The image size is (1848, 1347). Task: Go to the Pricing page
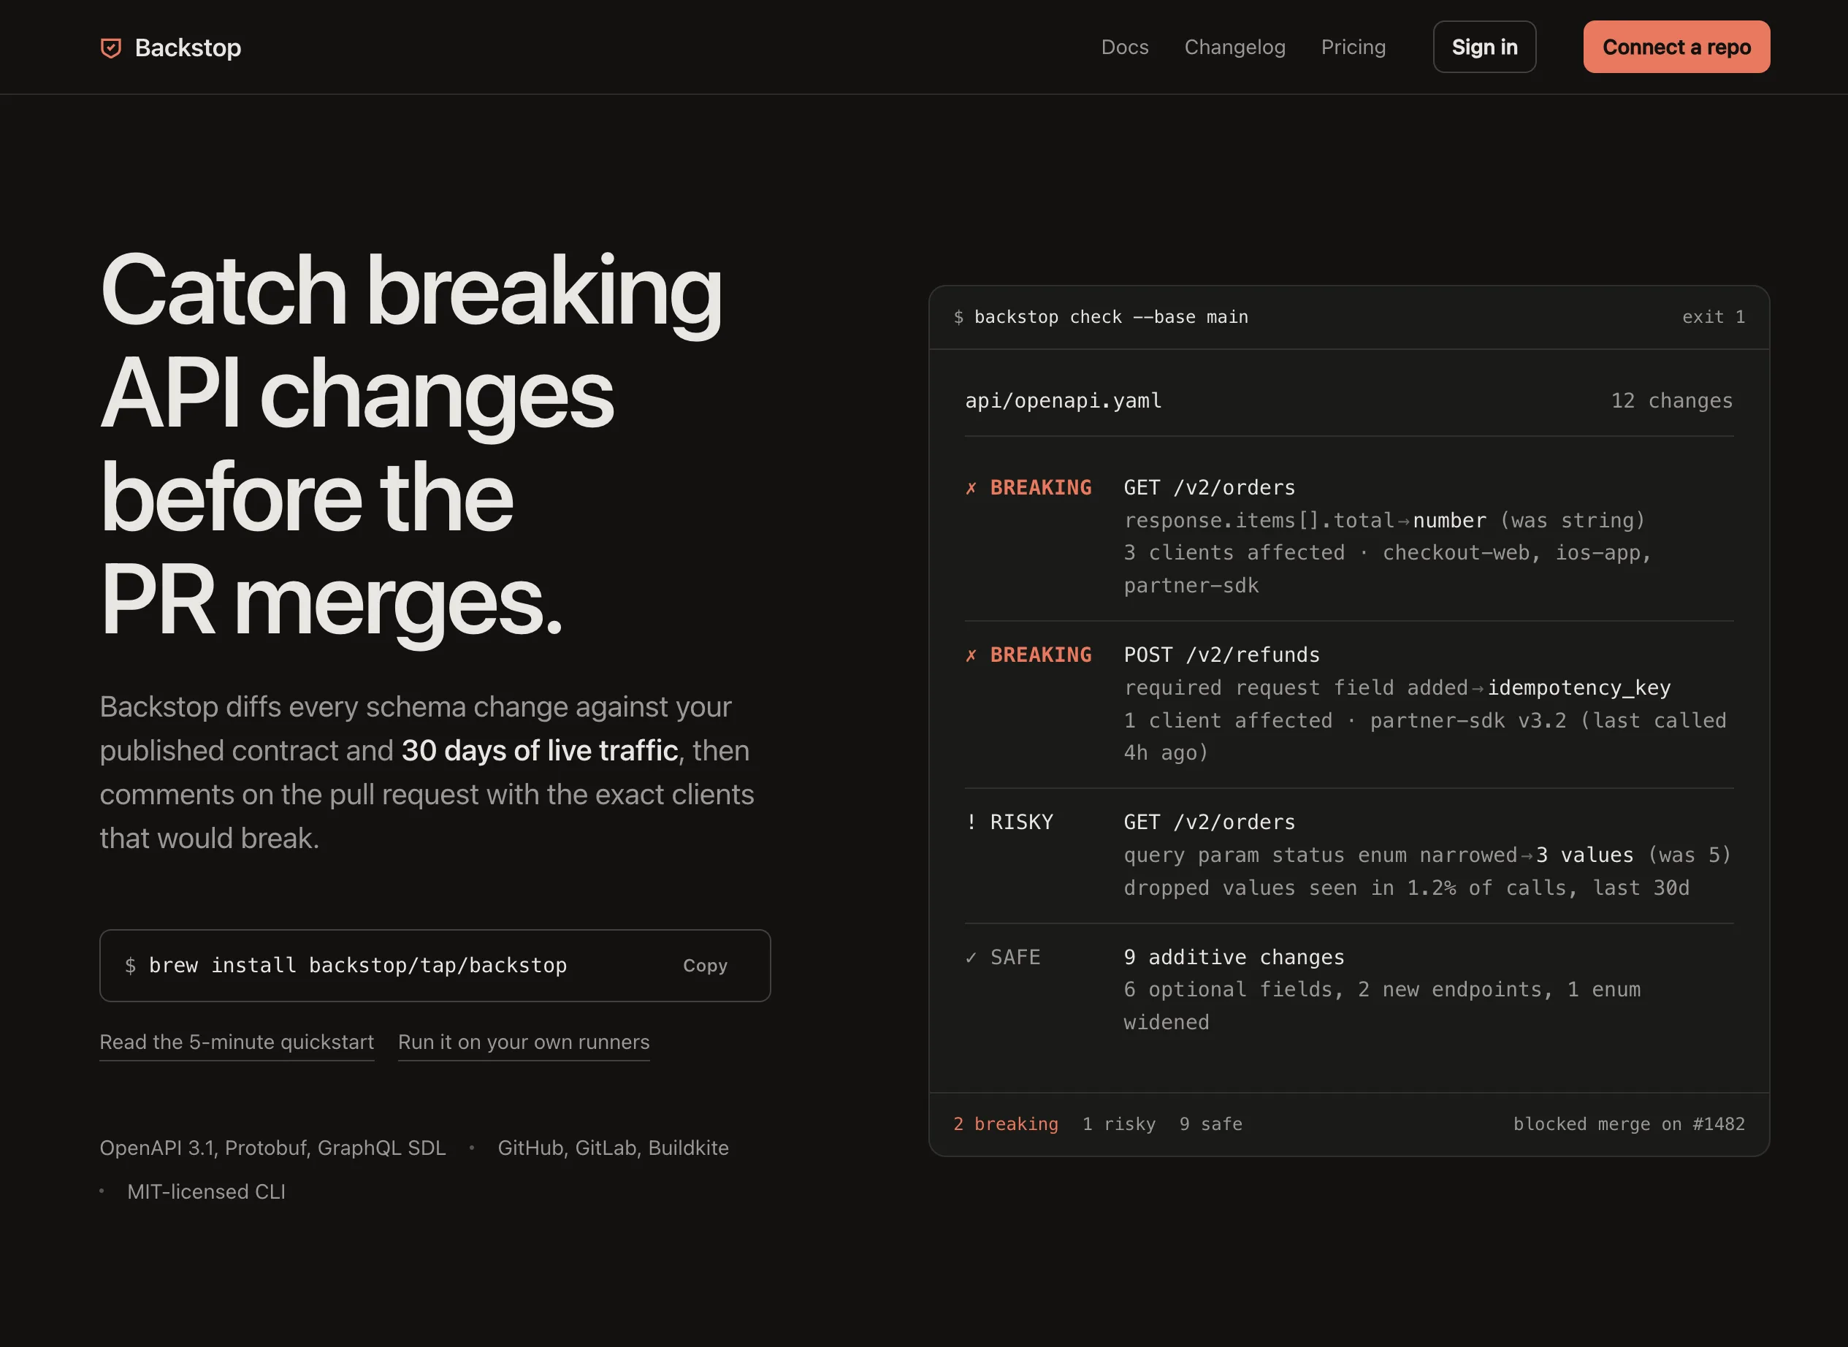tap(1353, 47)
